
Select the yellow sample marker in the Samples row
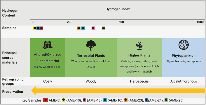(35, 28)
